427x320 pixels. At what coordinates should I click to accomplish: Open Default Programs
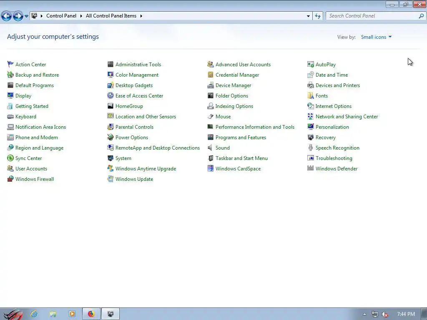35,85
